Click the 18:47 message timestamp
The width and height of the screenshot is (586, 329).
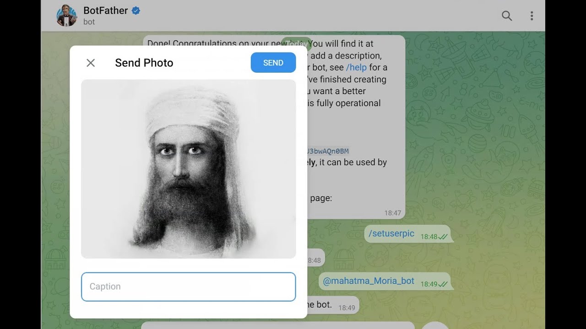click(x=392, y=213)
